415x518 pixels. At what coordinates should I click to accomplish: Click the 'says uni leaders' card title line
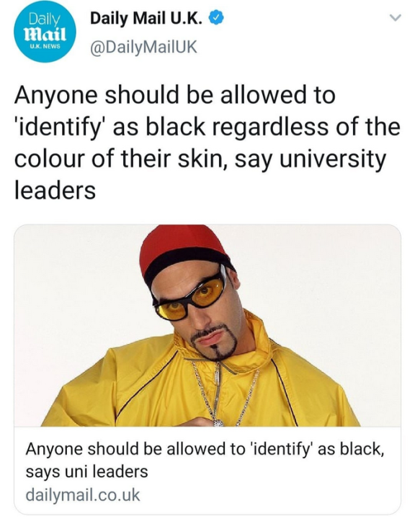click(86, 471)
